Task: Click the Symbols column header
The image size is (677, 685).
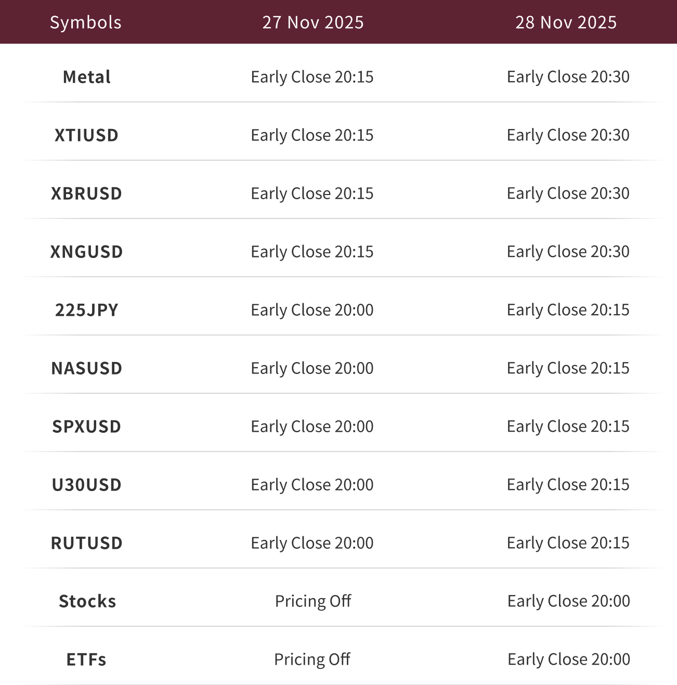Action: [86, 22]
